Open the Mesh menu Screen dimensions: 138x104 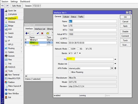point(10,37)
